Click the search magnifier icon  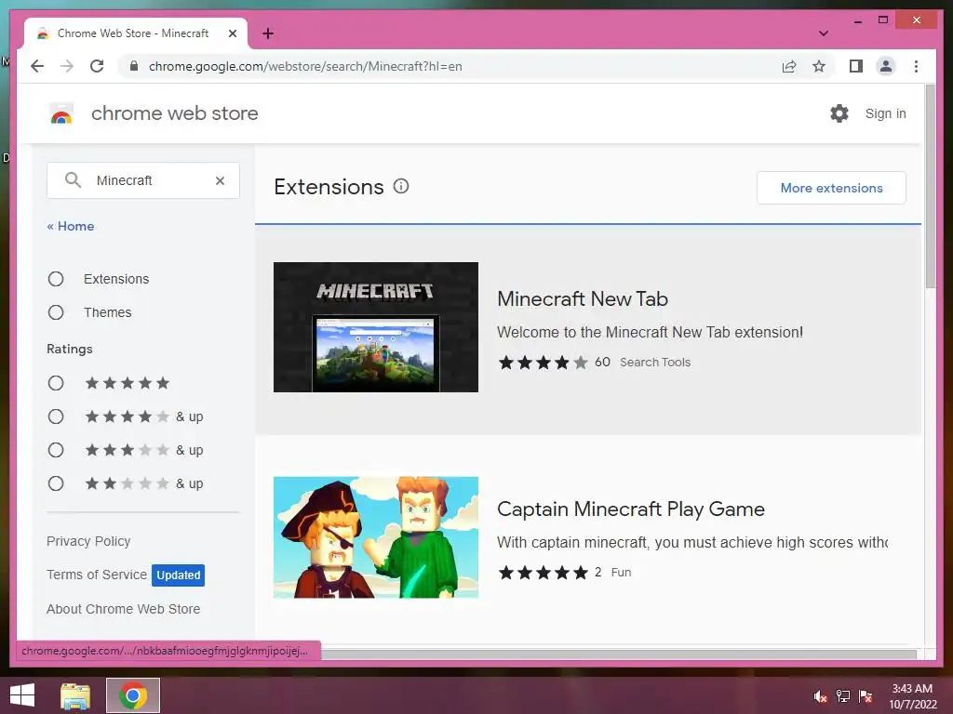pyautogui.click(x=73, y=180)
